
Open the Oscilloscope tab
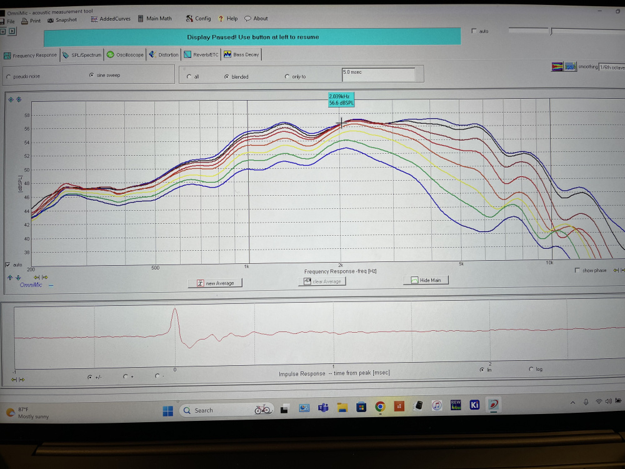click(125, 55)
